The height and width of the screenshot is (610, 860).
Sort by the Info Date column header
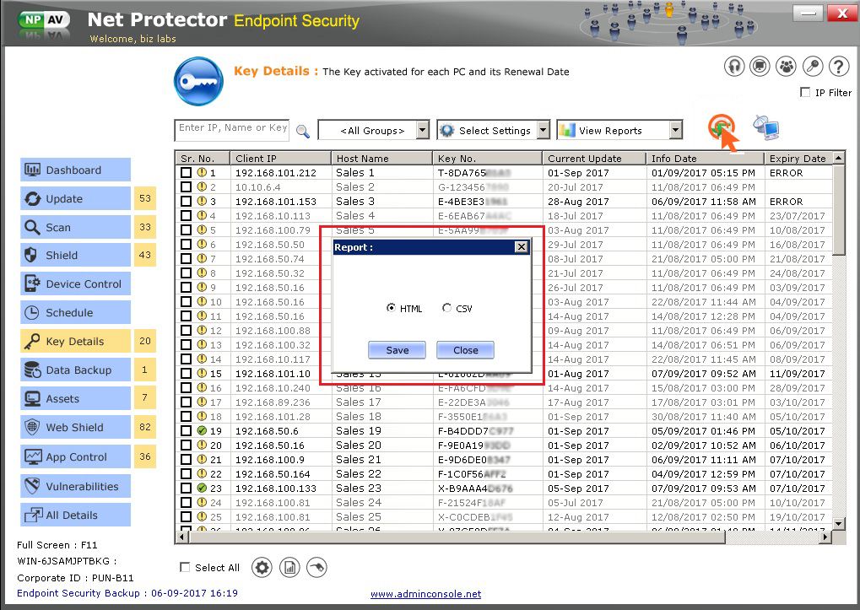click(706, 158)
